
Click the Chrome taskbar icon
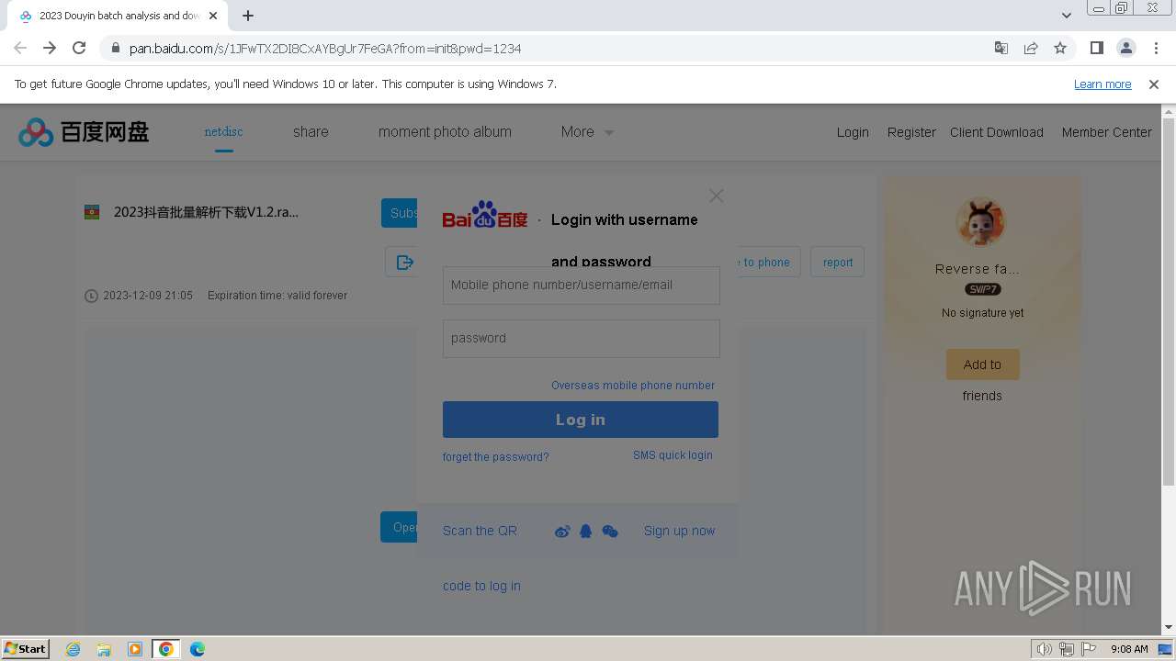[x=166, y=649]
